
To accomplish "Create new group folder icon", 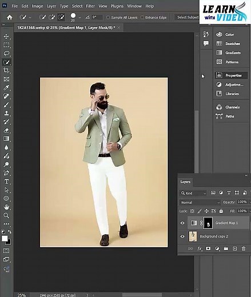I will [226, 248].
